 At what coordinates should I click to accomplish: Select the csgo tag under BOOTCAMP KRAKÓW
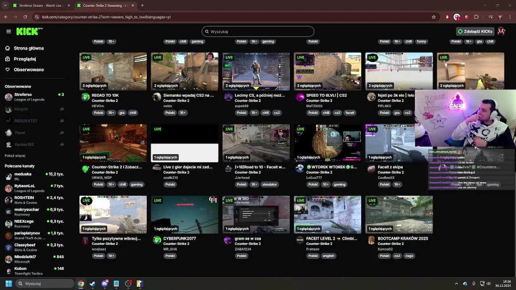pyautogui.click(x=409, y=256)
